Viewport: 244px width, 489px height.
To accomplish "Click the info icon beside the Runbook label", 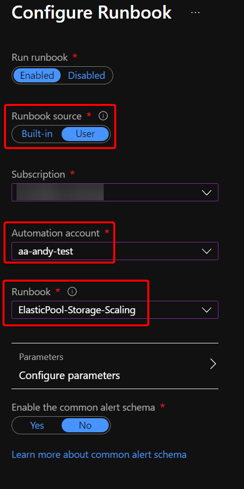I will (72, 292).
